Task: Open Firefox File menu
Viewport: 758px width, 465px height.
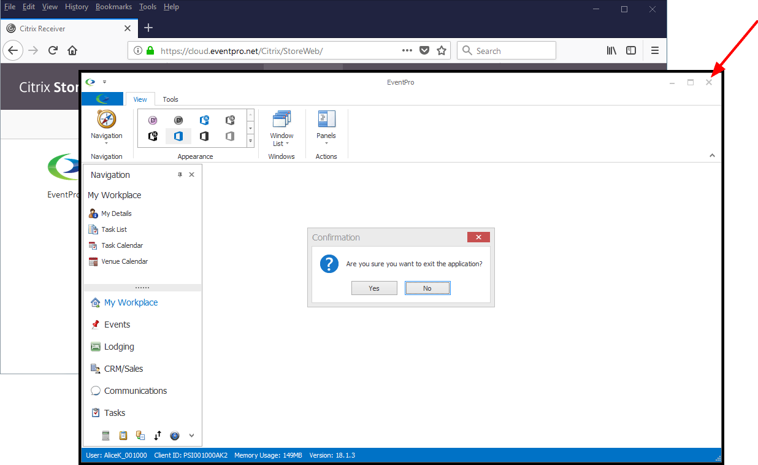Action: point(10,7)
